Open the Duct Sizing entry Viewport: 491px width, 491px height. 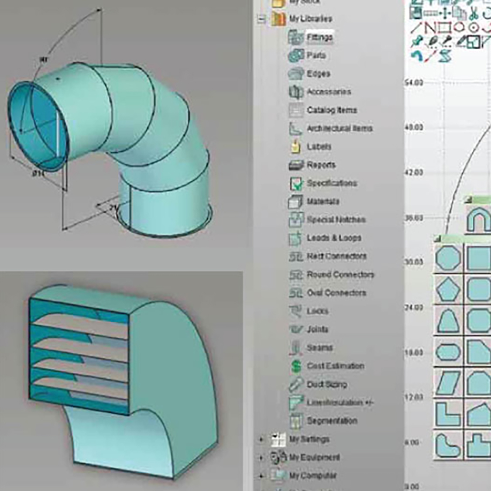(x=318, y=384)
